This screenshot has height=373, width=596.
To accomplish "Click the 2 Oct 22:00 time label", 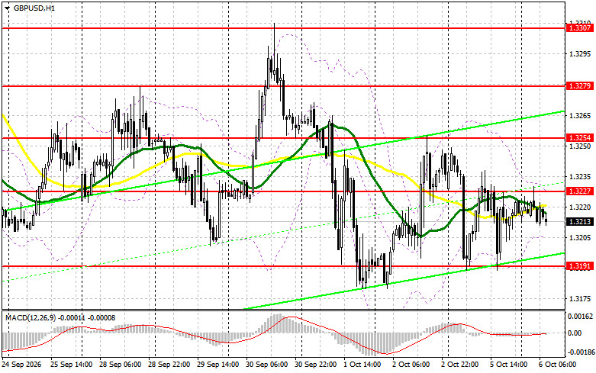I will [460, 365].
